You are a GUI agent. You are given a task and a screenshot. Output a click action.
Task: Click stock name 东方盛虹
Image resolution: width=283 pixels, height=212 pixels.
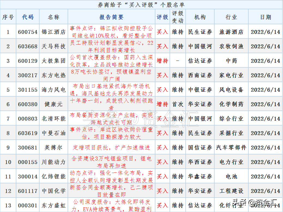pyautogui.click(x=53, y=205)
